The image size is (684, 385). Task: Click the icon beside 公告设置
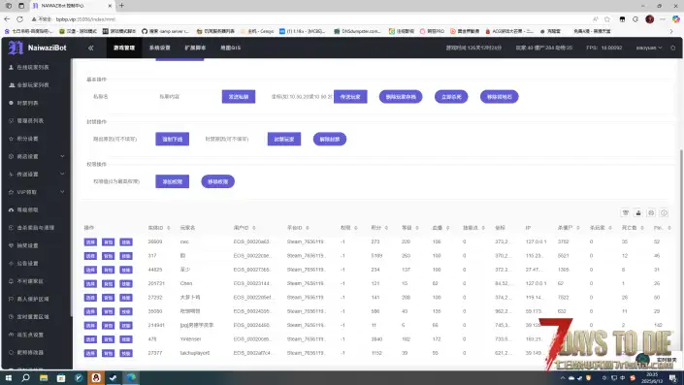(11, 264)
